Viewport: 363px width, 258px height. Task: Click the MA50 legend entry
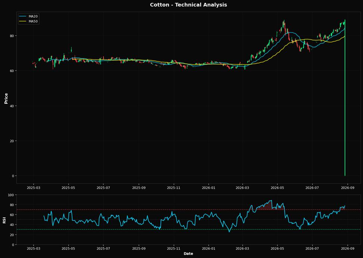pos(28,21)
